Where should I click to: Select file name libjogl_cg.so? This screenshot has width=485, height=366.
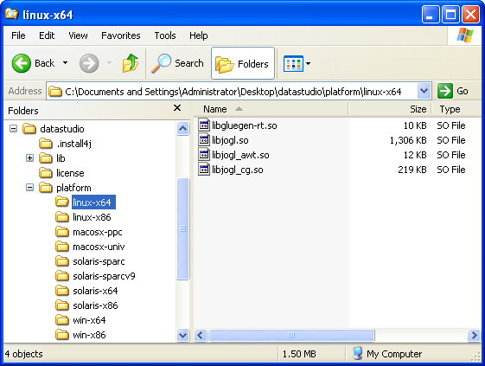tap(237, 170)
